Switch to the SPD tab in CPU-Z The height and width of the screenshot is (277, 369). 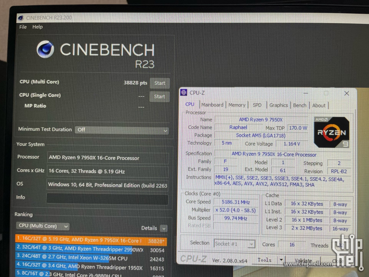point(257,105)
